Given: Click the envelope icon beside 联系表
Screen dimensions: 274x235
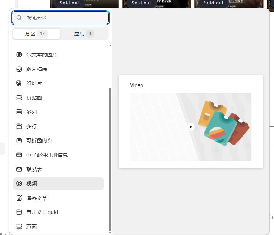Looking at the screenshot, I should click(x=19, y=169).
